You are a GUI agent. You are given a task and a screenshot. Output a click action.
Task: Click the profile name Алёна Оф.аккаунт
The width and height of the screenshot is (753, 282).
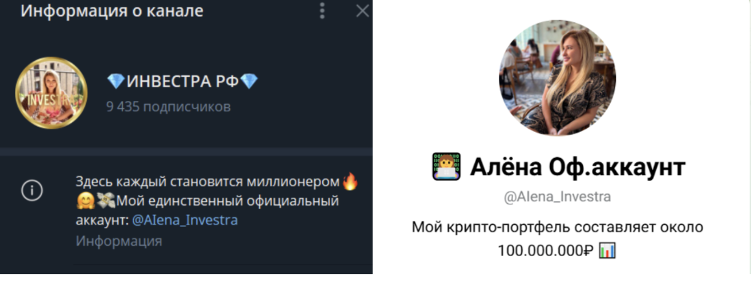[577, 167]
